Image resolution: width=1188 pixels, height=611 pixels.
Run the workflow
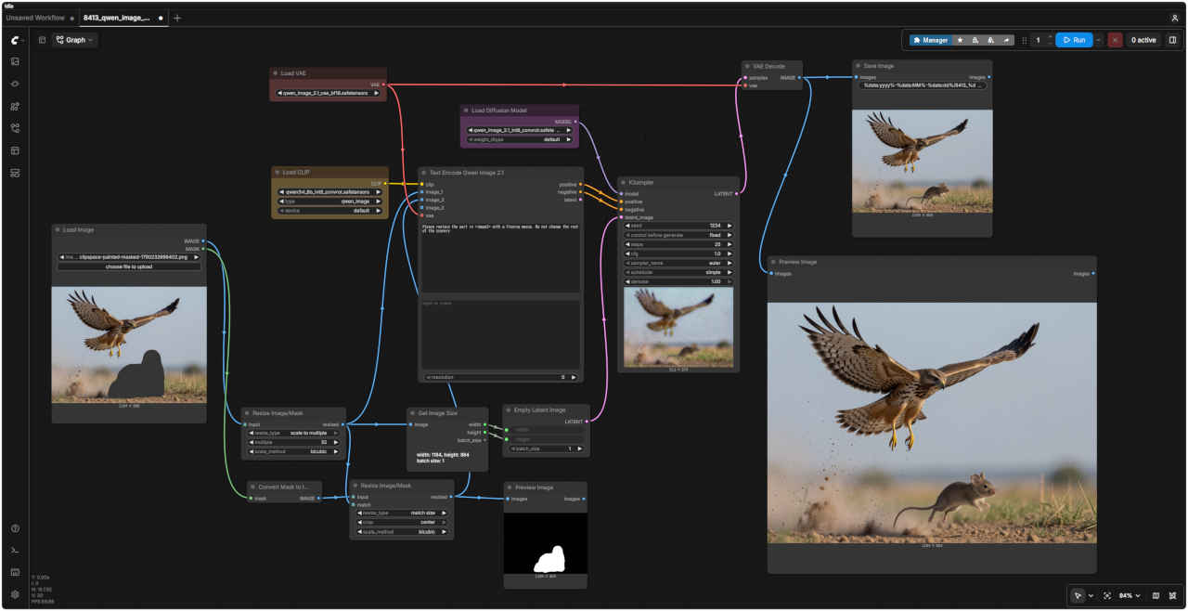click(x=1074, y=40)
